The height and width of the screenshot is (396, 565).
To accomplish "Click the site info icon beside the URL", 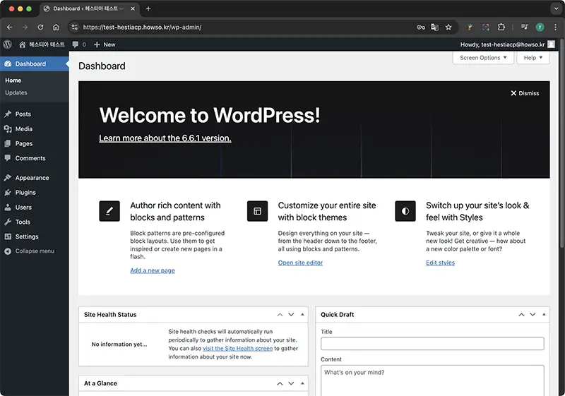I will (x=75, y=27).
